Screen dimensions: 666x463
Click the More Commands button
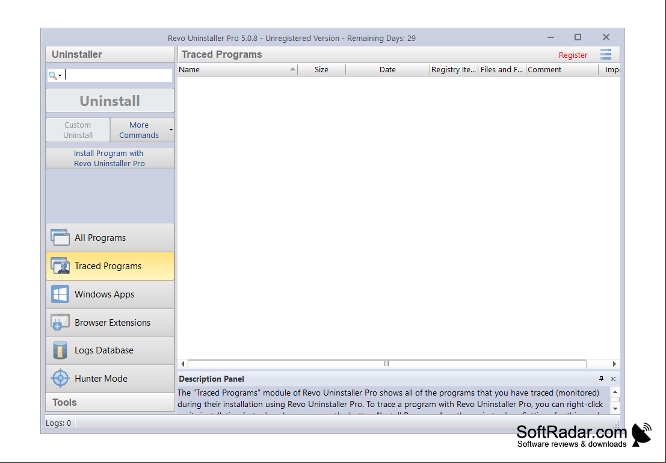pyautogui.click(x=139, y=130)
